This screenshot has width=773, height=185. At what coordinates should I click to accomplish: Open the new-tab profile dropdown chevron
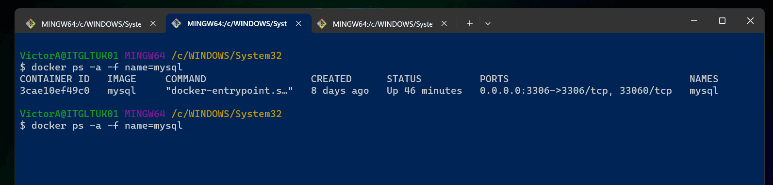[x=488, y=23]
